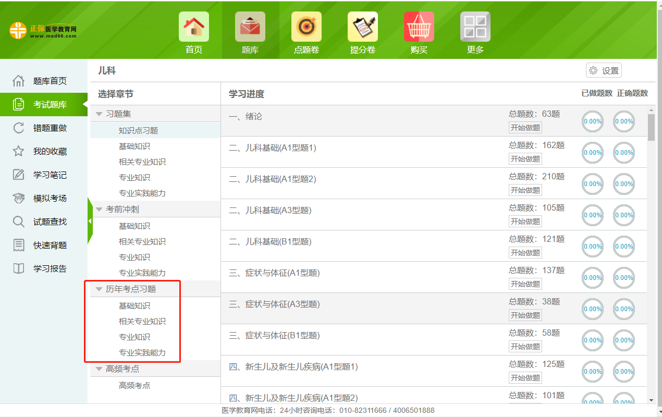662x417 pixels.
Task: Start questions for 二、儿科基础(A3型题)
Action: (525, 222)
